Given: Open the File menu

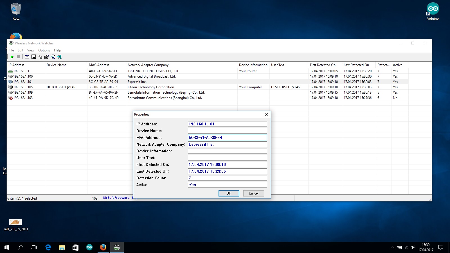Looking at the screenshot, I should click(x=11, y=50).
